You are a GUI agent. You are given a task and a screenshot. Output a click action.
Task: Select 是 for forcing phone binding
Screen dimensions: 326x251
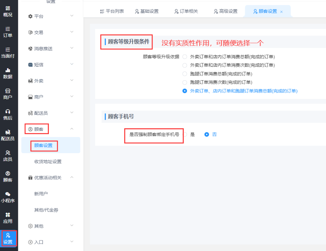click(185, 134)
